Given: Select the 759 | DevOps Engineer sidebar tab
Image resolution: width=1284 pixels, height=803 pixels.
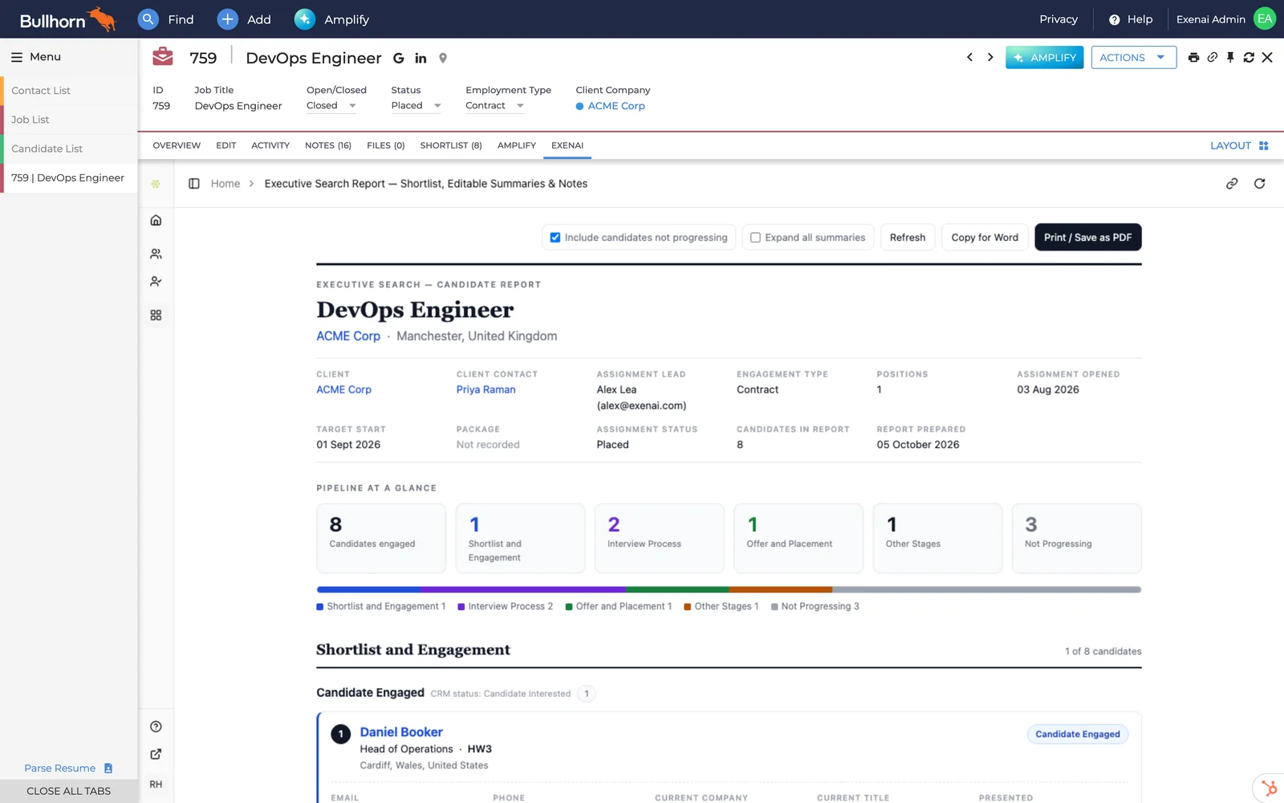Looking at the screenshot, I should (69, 177).
